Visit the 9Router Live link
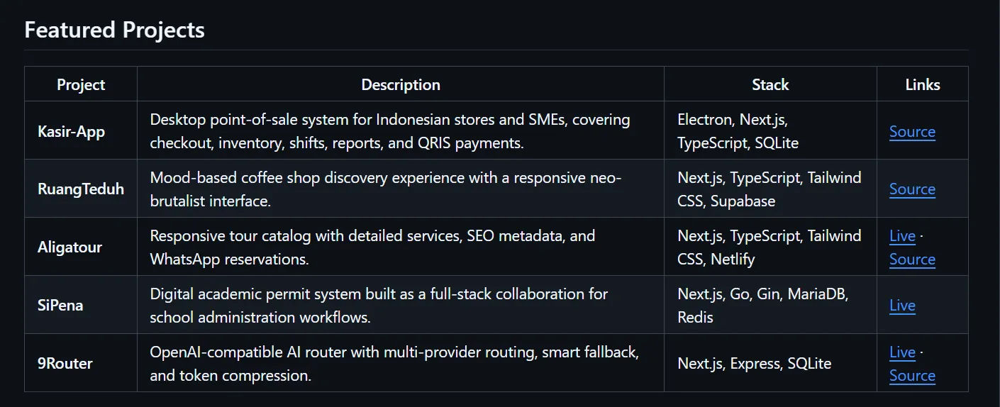Image resolution: width=1000 pixels, height=407 pixels. point(902,352)
